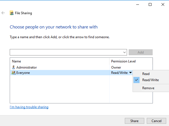This screenshot has width=169, height=126.
Task: Open the name combo box dropdown arrow
Action: pos(125,52)
